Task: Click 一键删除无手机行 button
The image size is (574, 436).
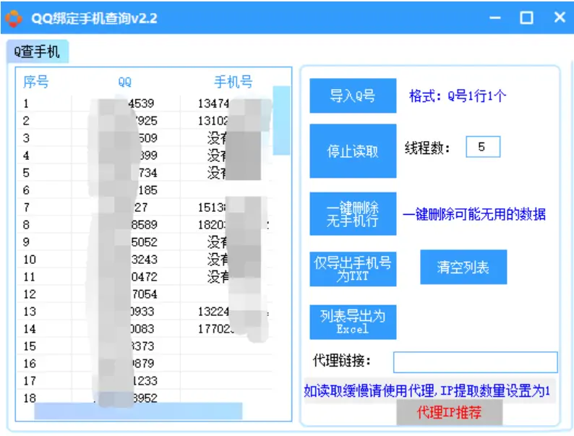Action: 353,214
